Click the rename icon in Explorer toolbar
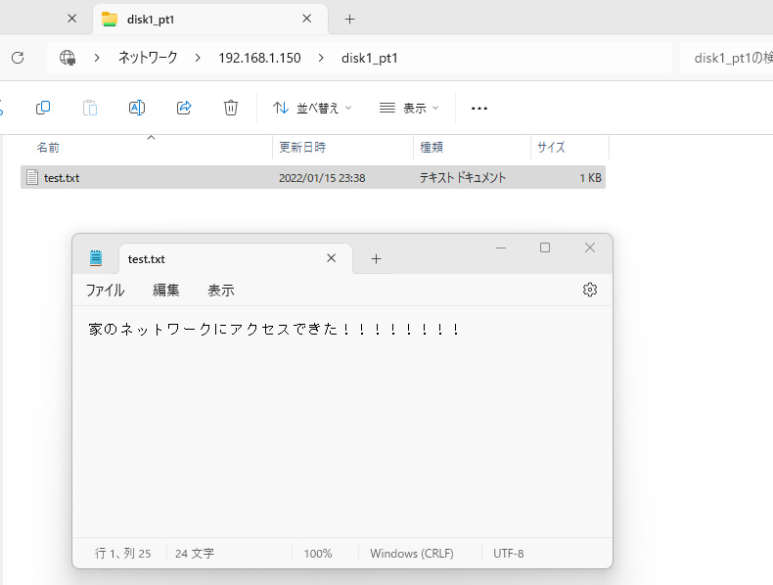Viewport: 773px width, 585px height. [137, 108]
